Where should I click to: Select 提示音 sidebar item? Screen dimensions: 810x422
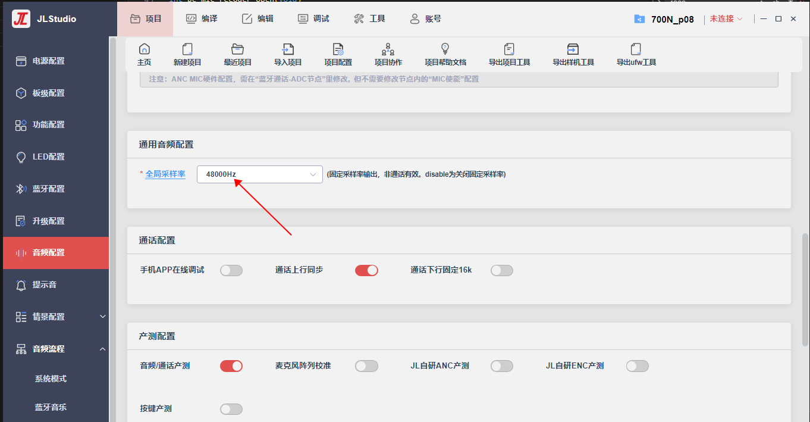click(55, 285)
